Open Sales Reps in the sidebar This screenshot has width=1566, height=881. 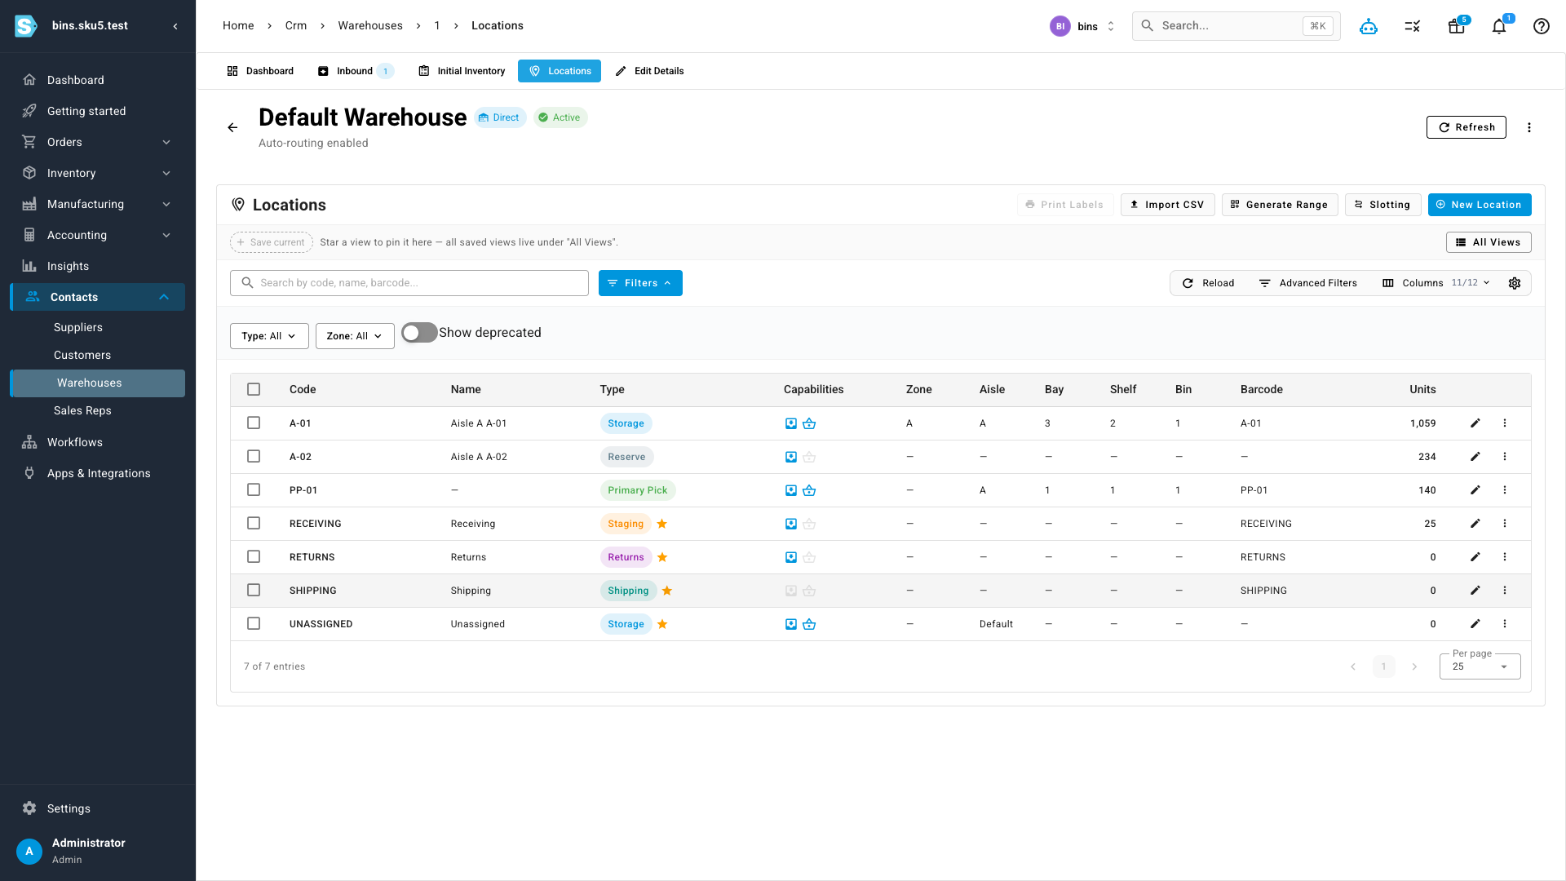point(82,410)
